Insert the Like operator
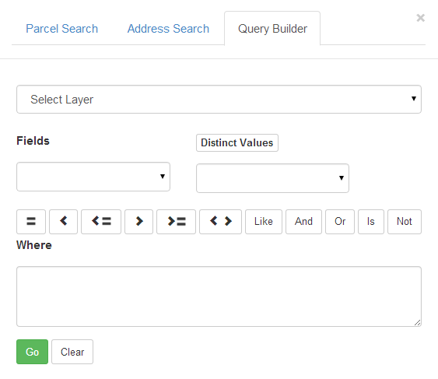Viewport: 438px width, 379px height. point(264,222)
